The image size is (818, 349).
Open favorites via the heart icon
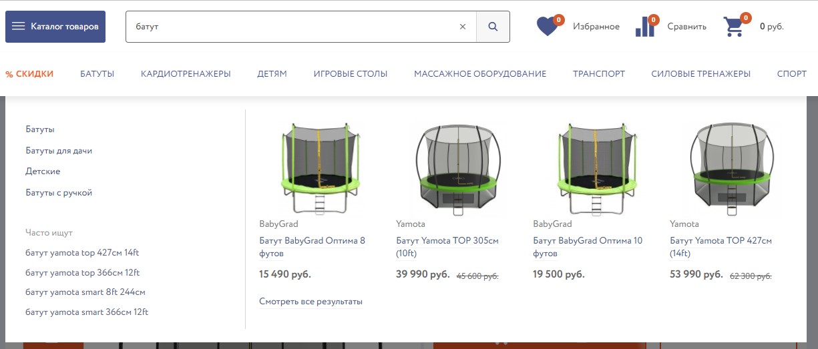pos(547,27)
